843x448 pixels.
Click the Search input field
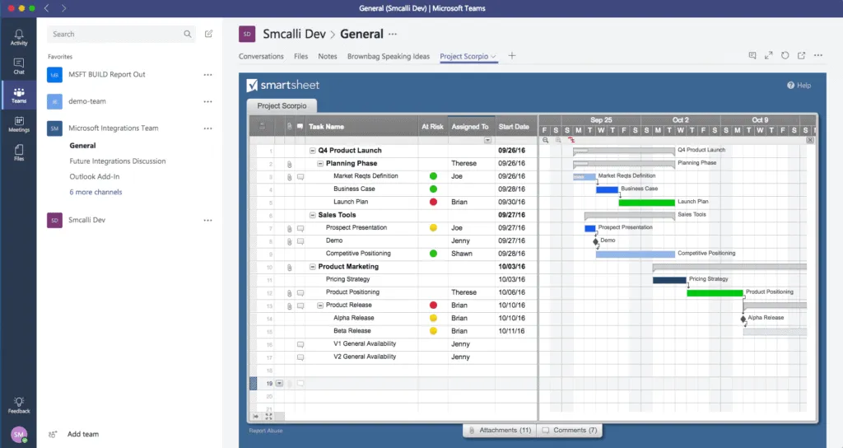[115, 34]
